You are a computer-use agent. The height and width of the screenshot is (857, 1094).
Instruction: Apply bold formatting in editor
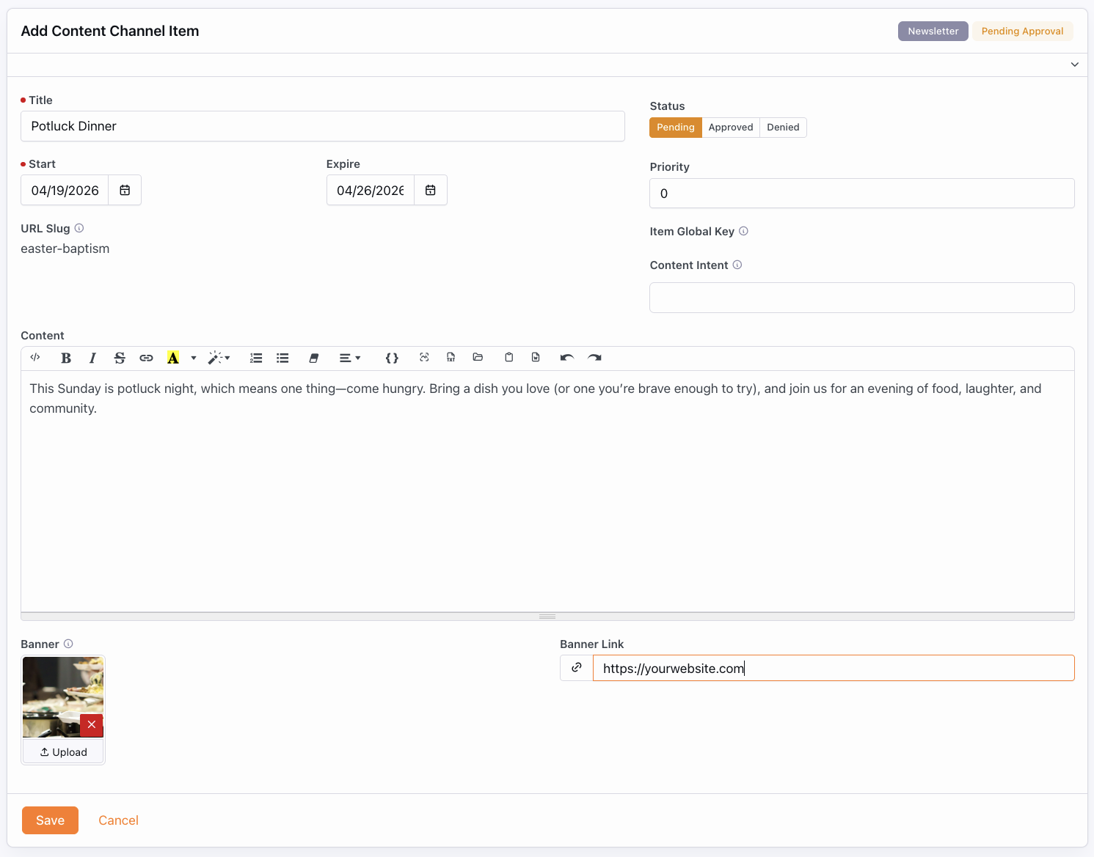click(66, 358)
